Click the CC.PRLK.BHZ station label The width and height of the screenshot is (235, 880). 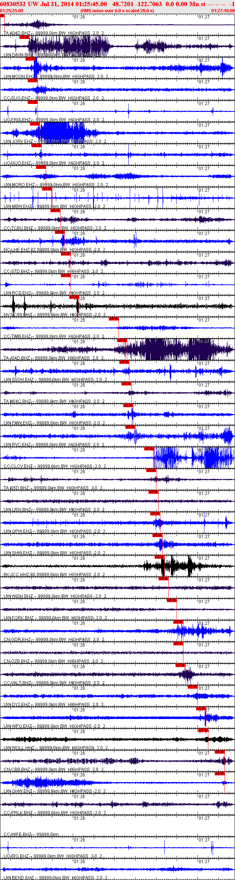tap(18, 813)
